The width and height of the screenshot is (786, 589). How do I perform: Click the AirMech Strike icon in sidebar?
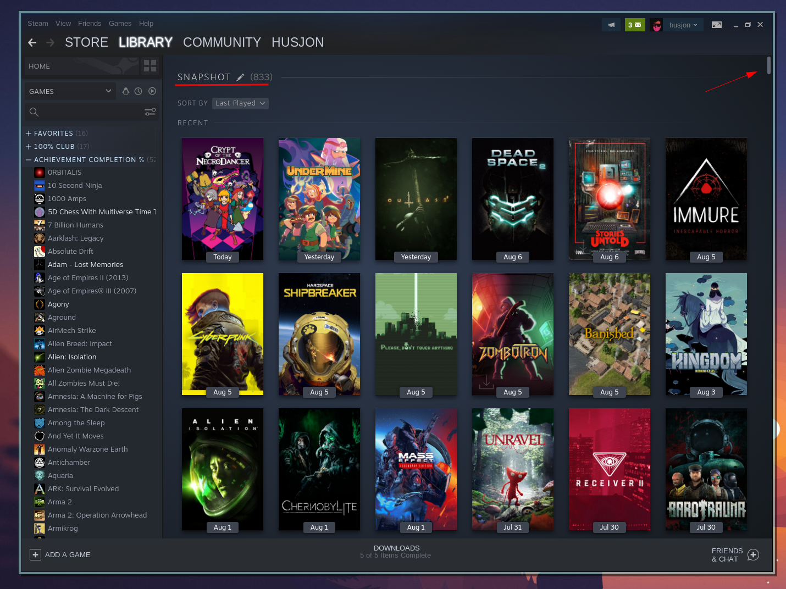pos(40,331)
